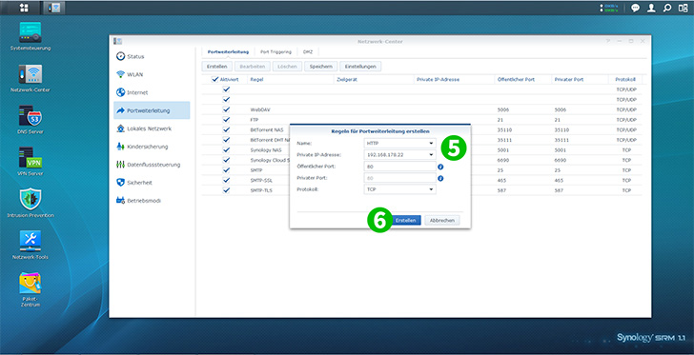The height and width of the screenshot is (355, 694).
Task: Toggle checkbox for Synology Cloud rule
Action: 226,160
